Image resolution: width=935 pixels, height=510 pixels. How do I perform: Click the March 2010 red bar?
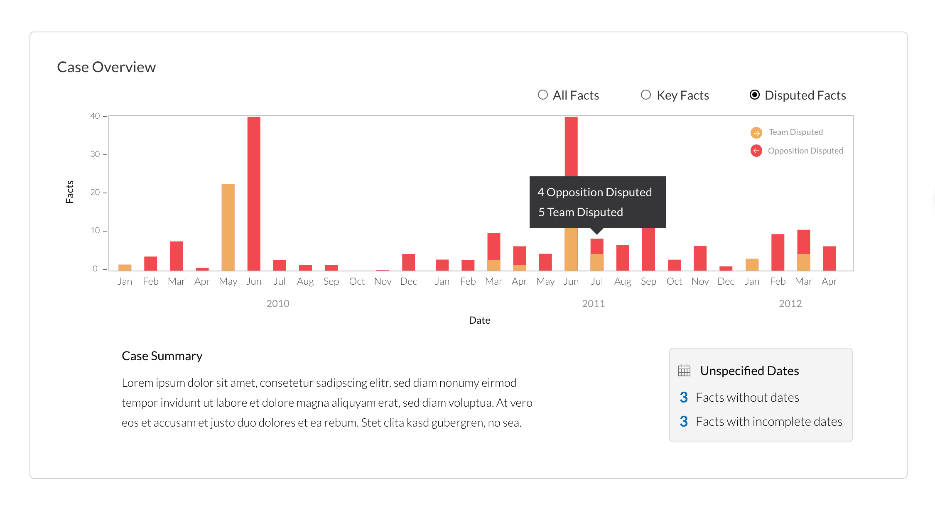pyautogui.click(x=177, y=256)
